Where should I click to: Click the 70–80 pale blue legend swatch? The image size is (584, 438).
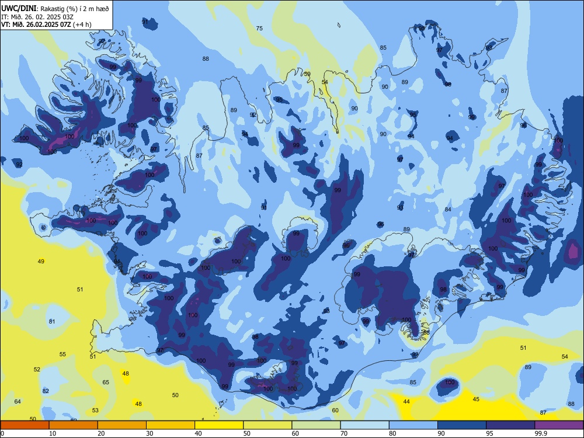364,425
